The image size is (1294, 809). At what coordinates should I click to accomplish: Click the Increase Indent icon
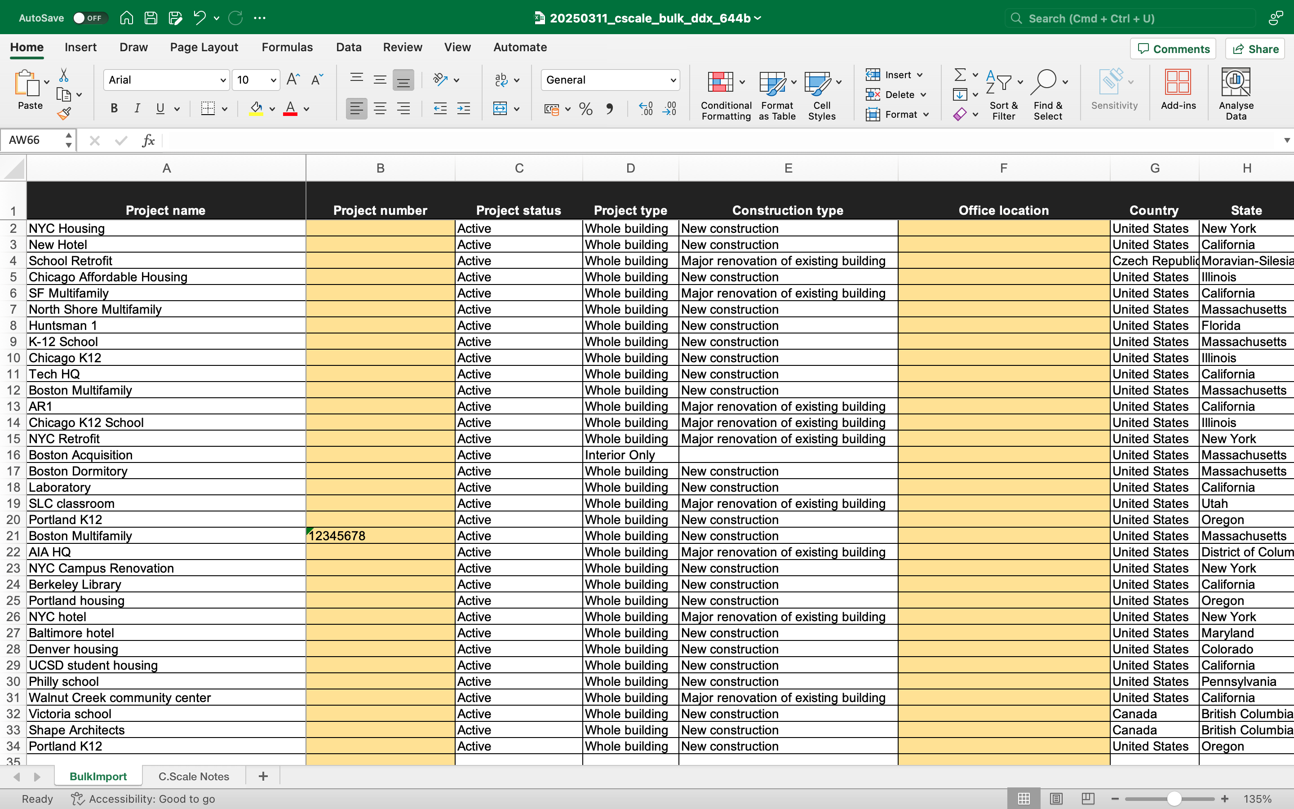click(464, 109)
